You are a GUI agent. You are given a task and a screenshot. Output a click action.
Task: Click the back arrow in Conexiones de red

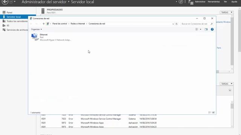click(31, 24)
